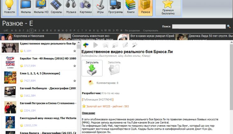Click the search magnifier icon

coord(229,26)
